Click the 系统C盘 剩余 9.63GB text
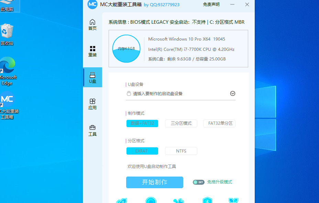 click(x=187, y=59)
